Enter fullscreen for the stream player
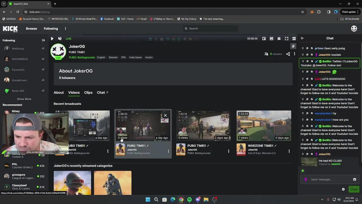Screen dimensions: 362x204 (286, 39)
